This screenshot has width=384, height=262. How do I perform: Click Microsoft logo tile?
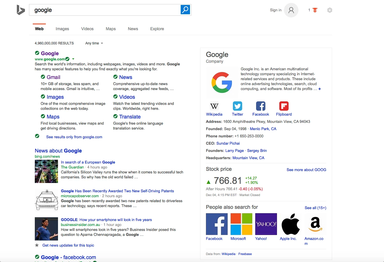(x=241, y=224)
